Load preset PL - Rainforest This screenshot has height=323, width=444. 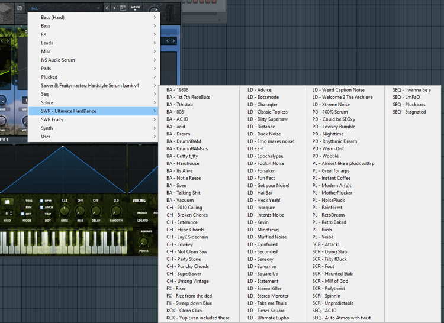[327, 207]
